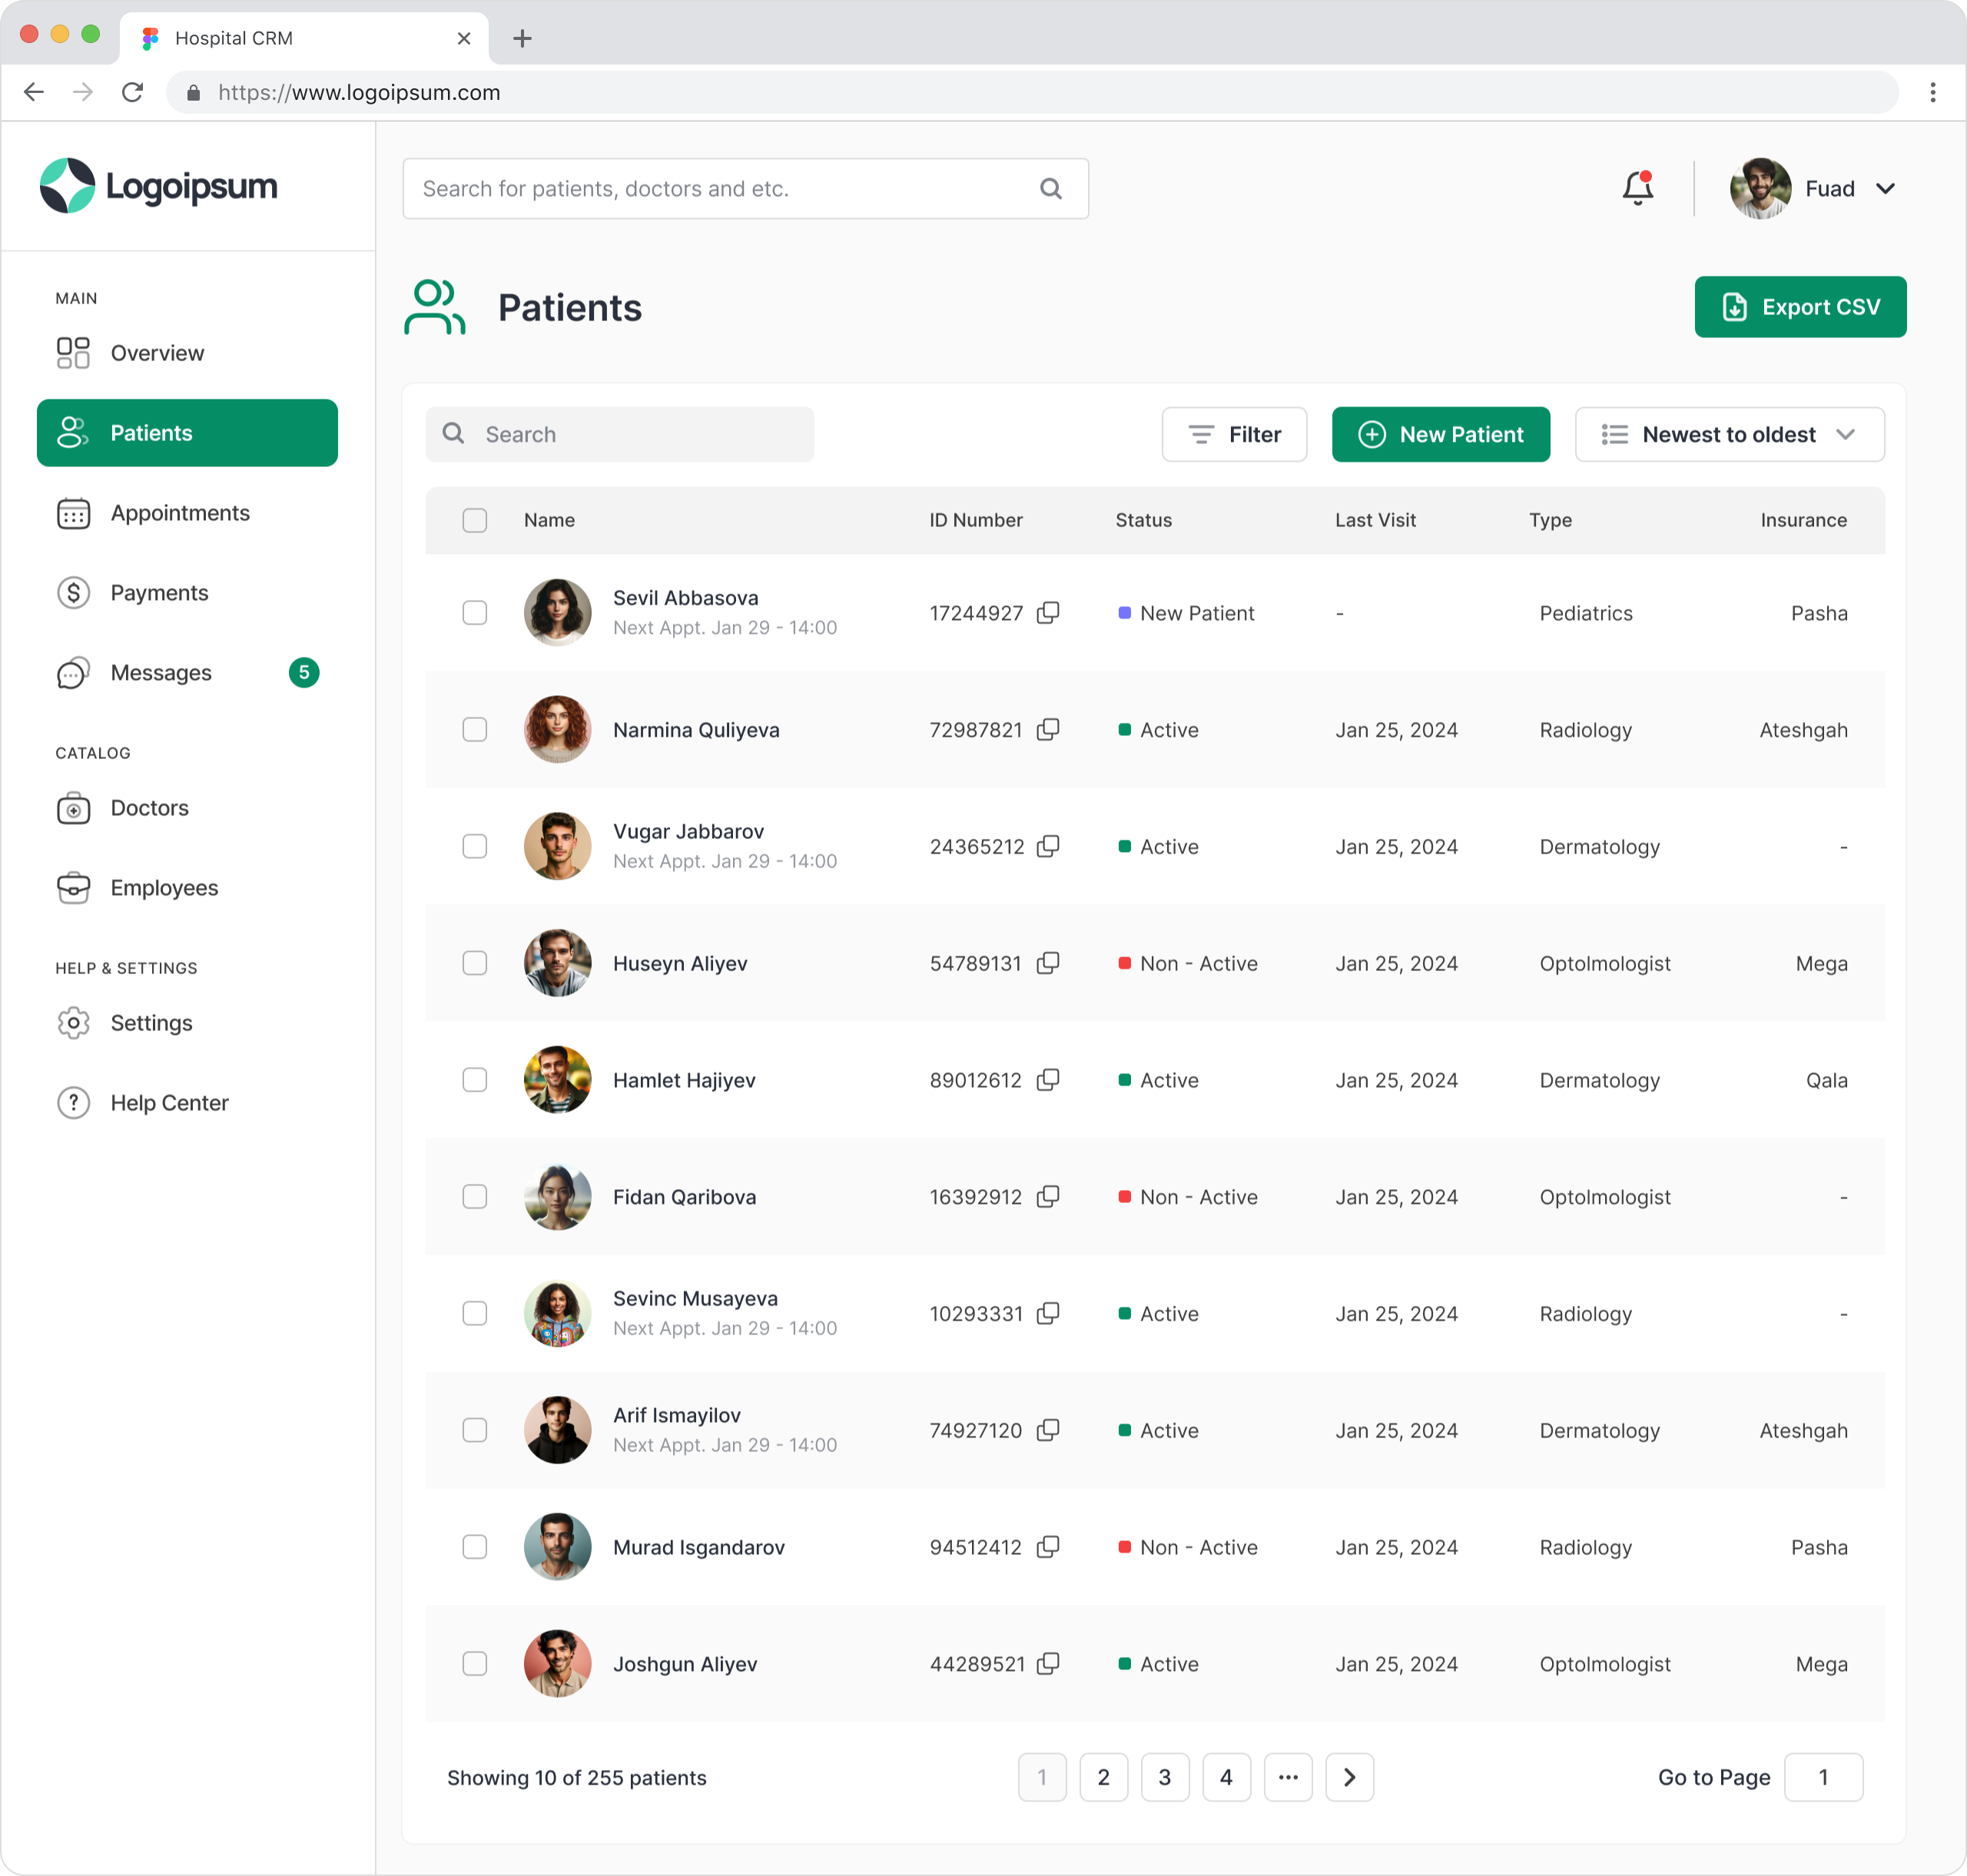Open the Overview dashboard icon
Screen dimensions: 1967x1876
click(x=74, y=352)
